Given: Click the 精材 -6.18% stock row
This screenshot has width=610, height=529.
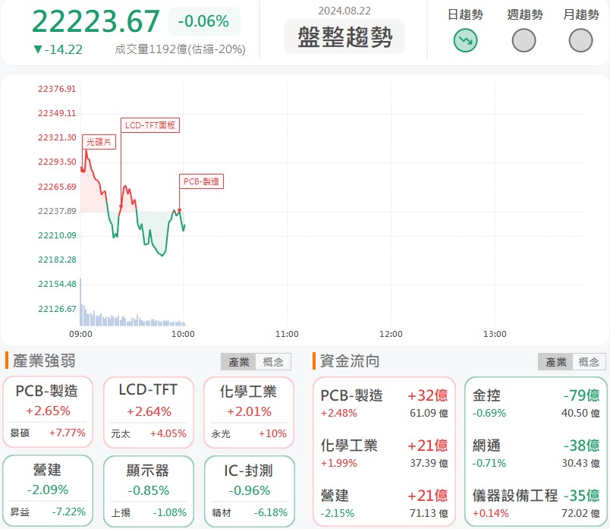Looking at the screenshot, I should [x=249, y=512].
